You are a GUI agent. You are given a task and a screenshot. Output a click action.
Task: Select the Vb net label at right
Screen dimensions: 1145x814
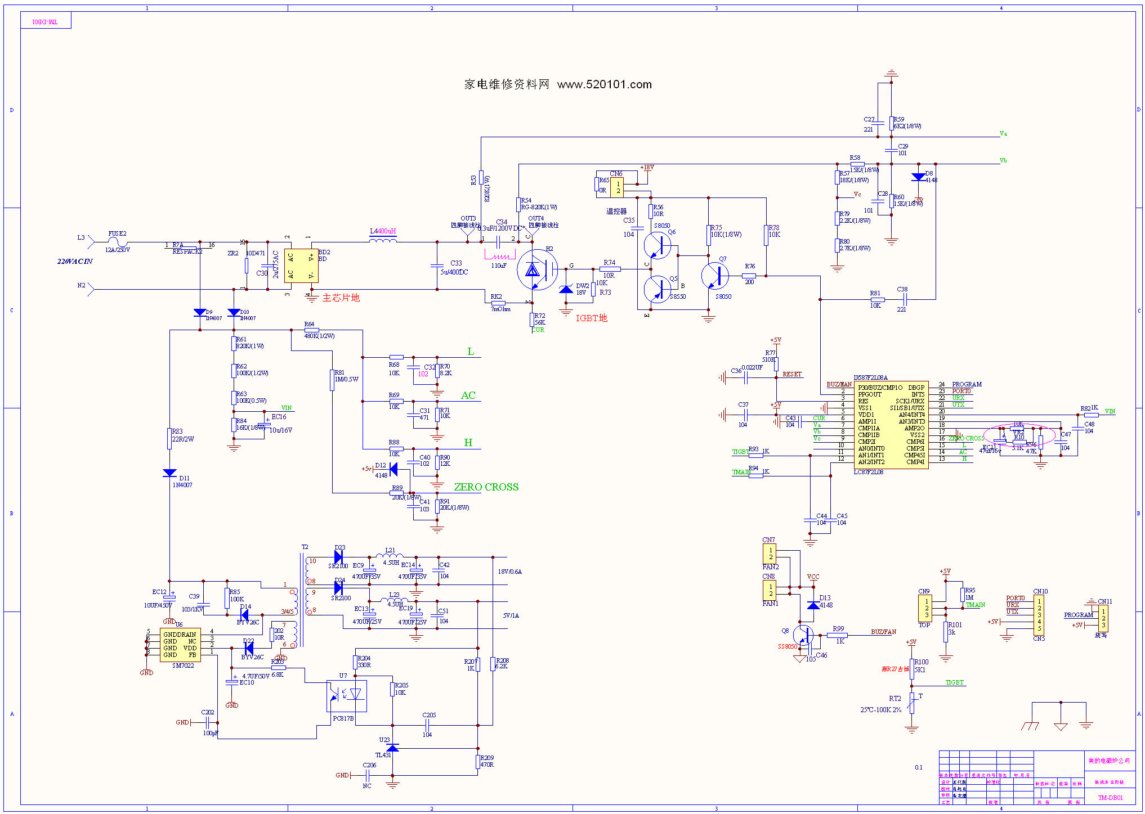(1003, 161)
